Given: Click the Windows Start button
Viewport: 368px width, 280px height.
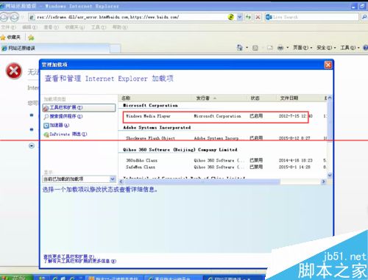Looking at the screenshot, I should point(16,278).
